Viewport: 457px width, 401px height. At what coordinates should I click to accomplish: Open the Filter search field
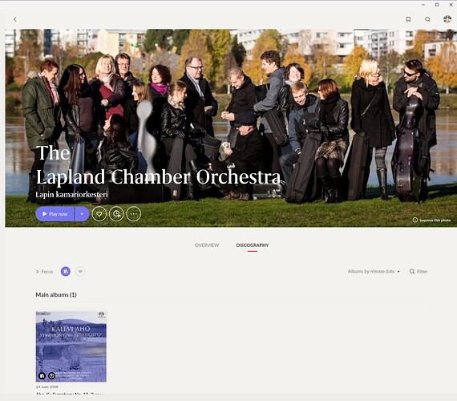[419, 272]
